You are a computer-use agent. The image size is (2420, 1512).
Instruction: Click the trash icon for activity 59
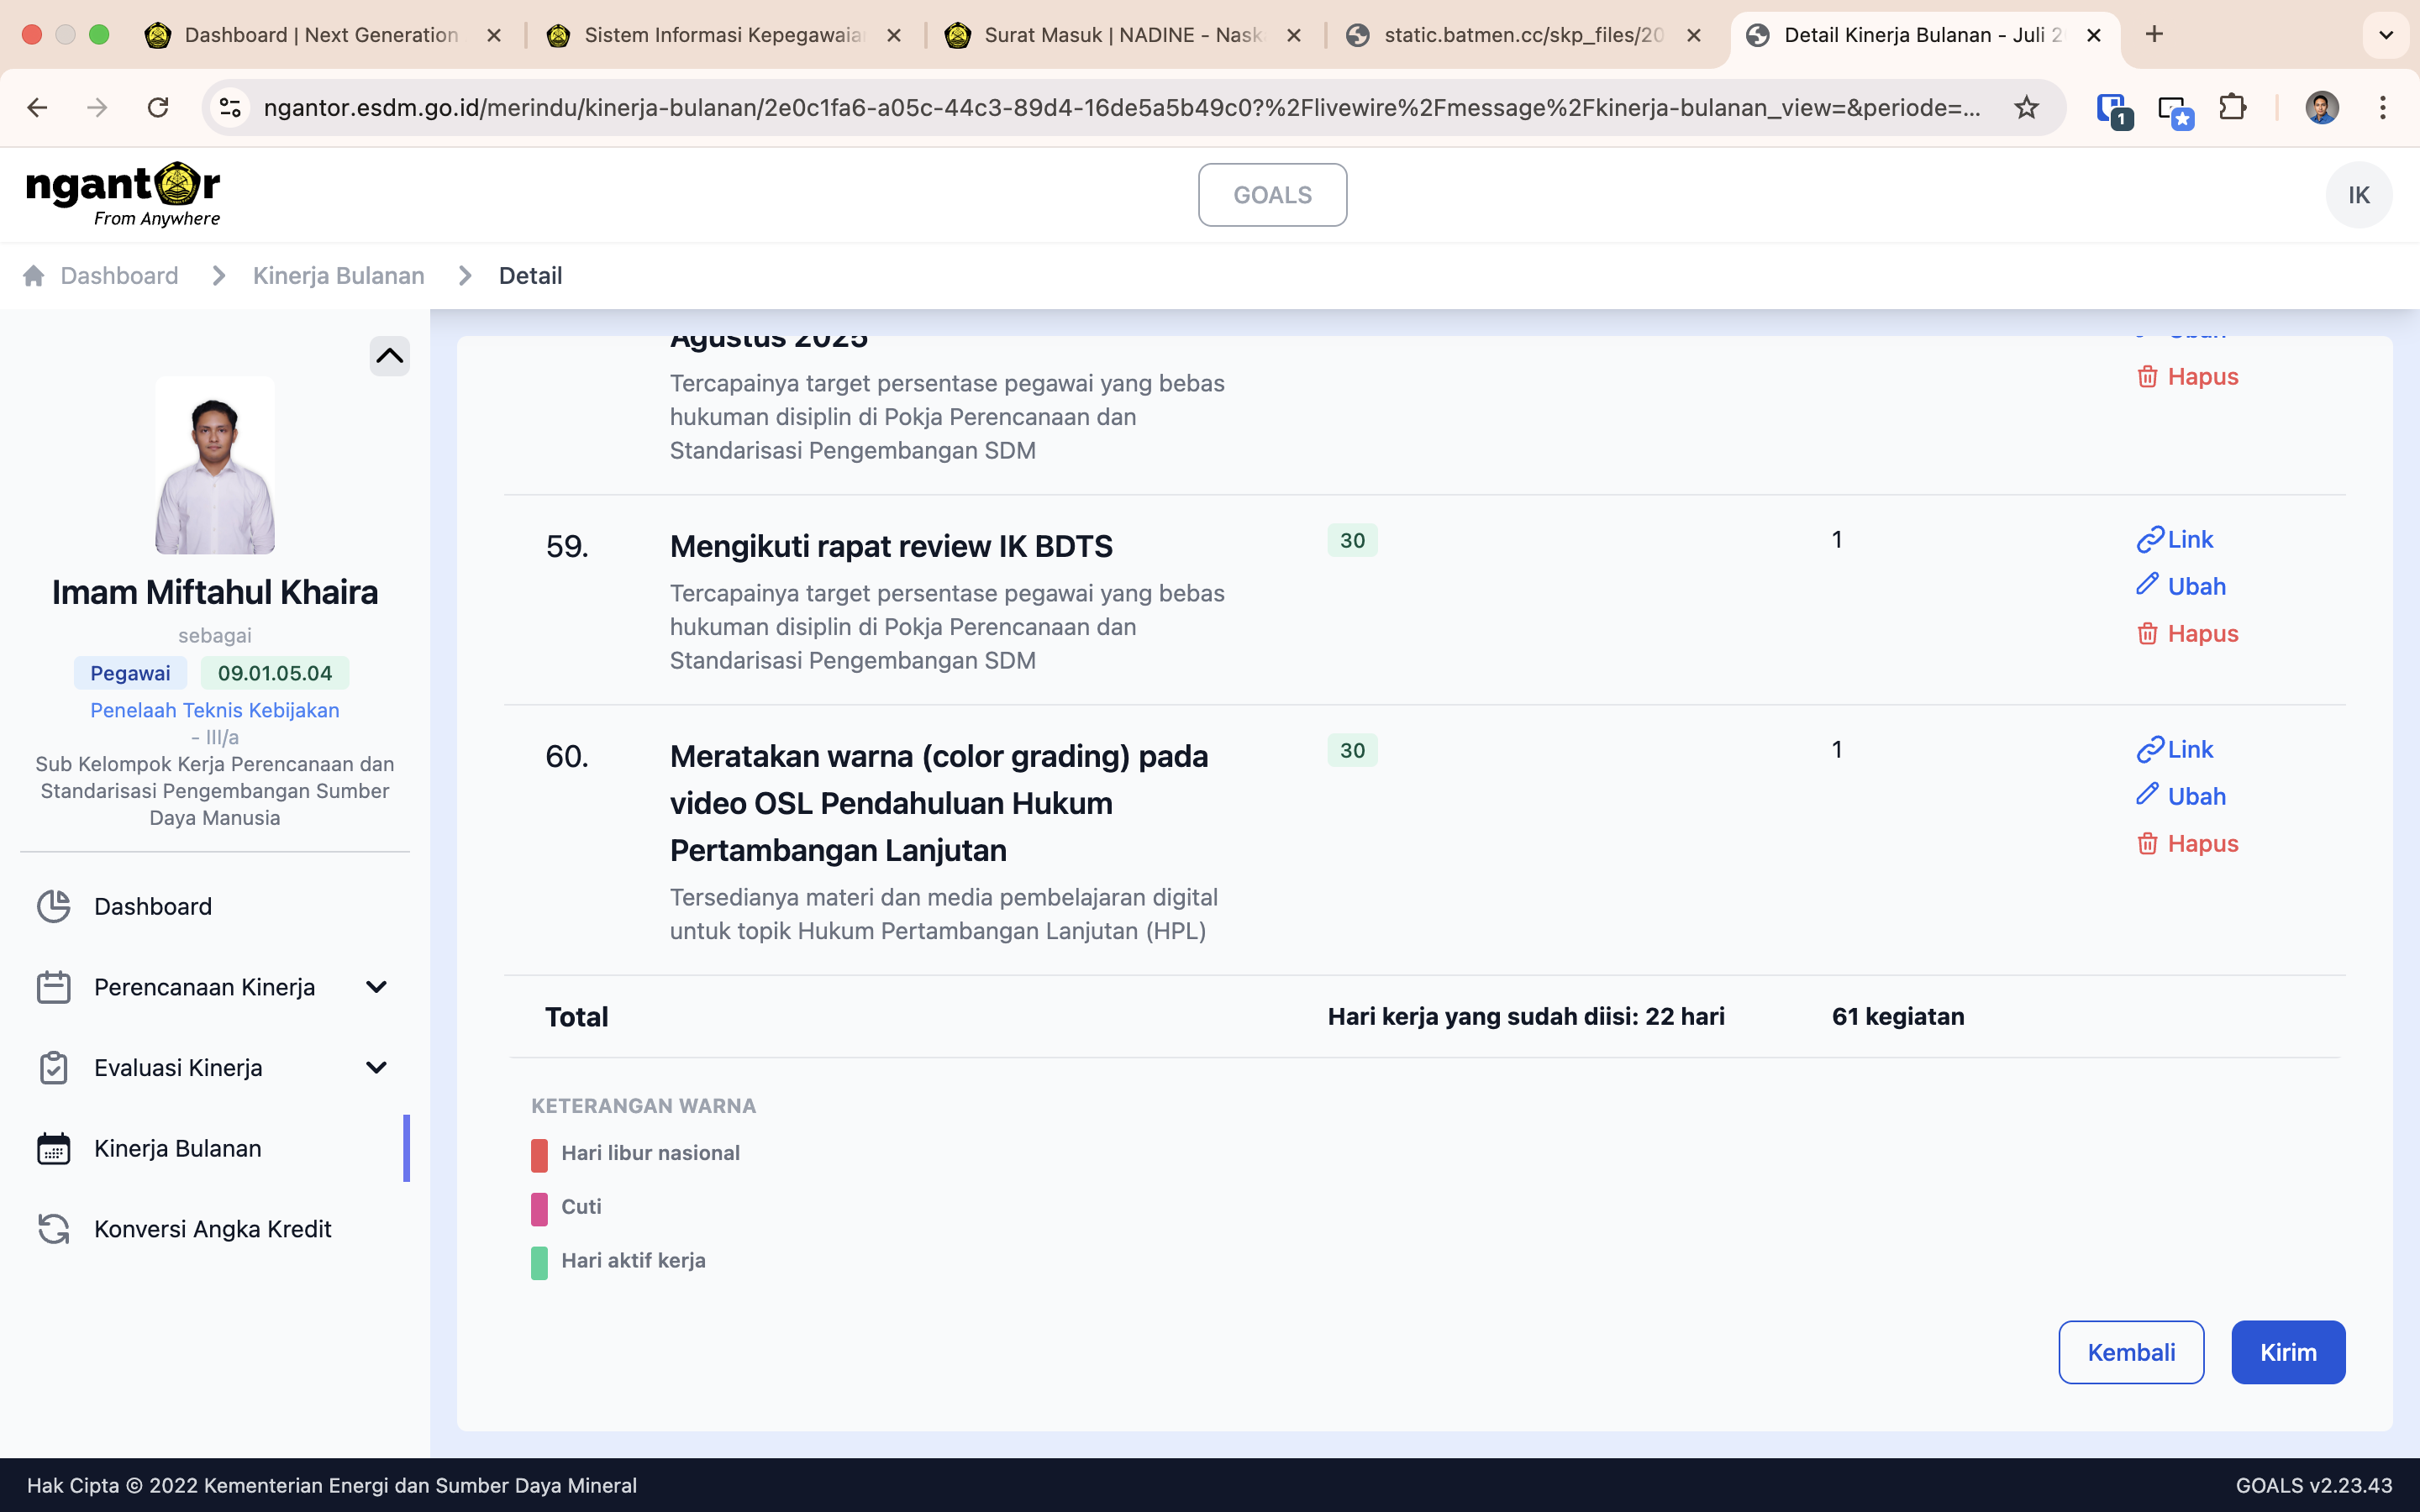pyautogui.click(x=2147, y=633)
